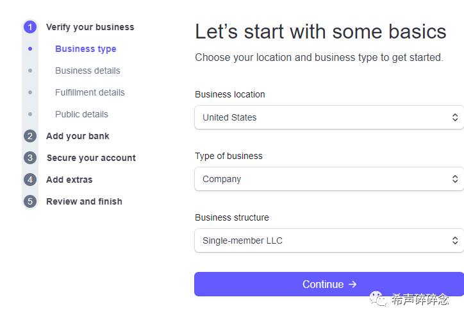Jump to Review and finish section

point(84,201)
